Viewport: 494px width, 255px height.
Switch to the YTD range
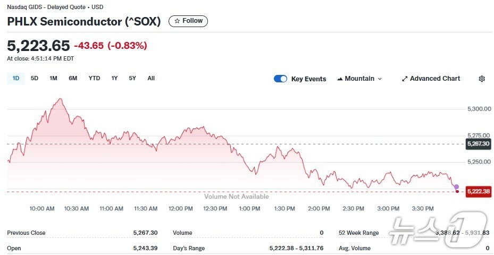coord(94,78)
